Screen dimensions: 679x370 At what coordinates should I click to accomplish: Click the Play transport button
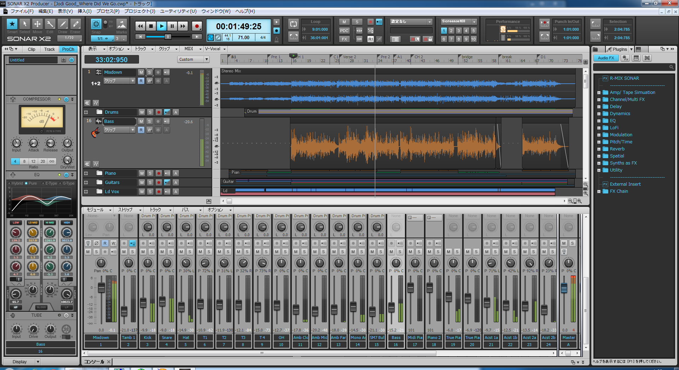pyautogui.click(x=162, y=26)
